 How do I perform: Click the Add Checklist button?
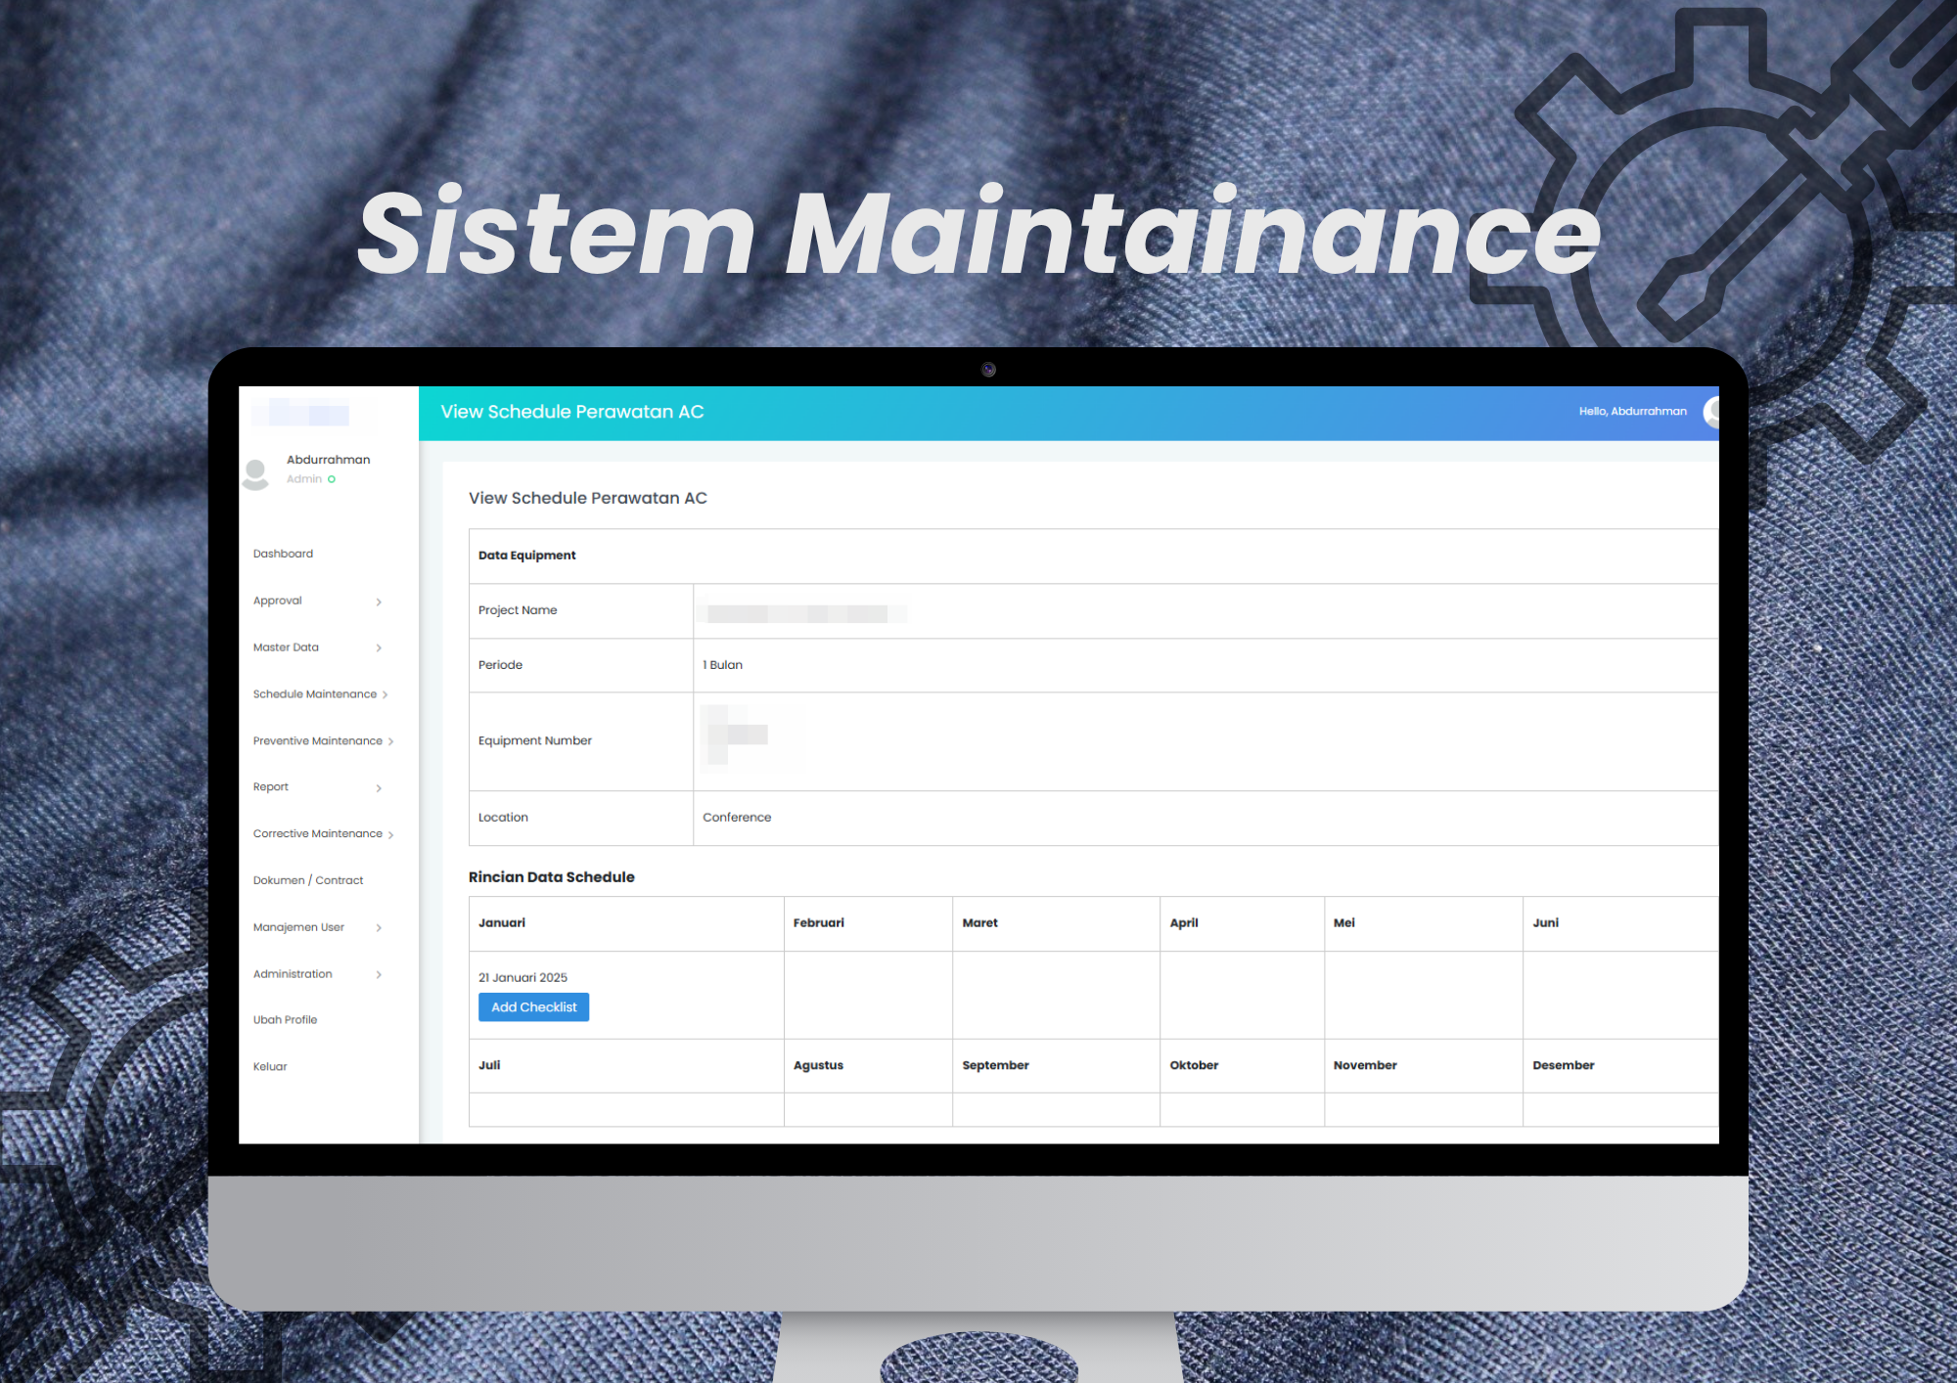pyautogui.click(x=533, y=1006)
